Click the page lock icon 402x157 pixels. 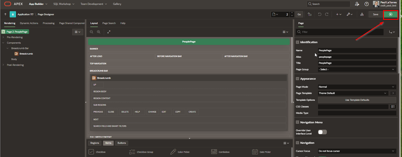[310, 14]
